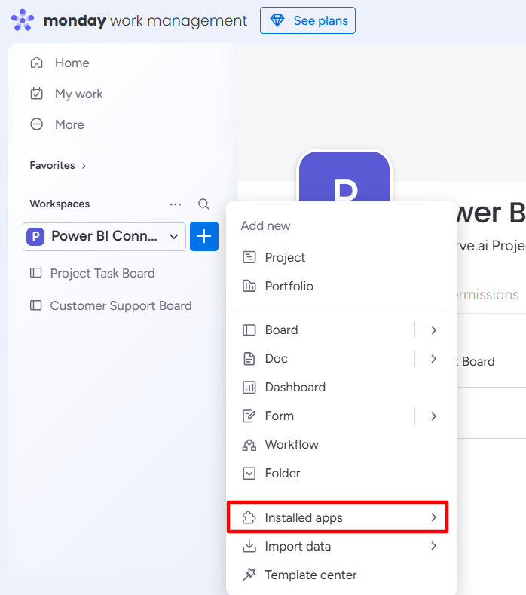Expand the Board submenu arrow
This screenshot has height=595, width=526.
click(434, 330)
